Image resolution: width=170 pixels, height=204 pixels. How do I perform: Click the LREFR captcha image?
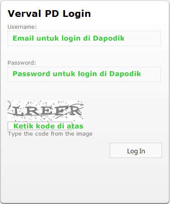click(x=46, y=111)
